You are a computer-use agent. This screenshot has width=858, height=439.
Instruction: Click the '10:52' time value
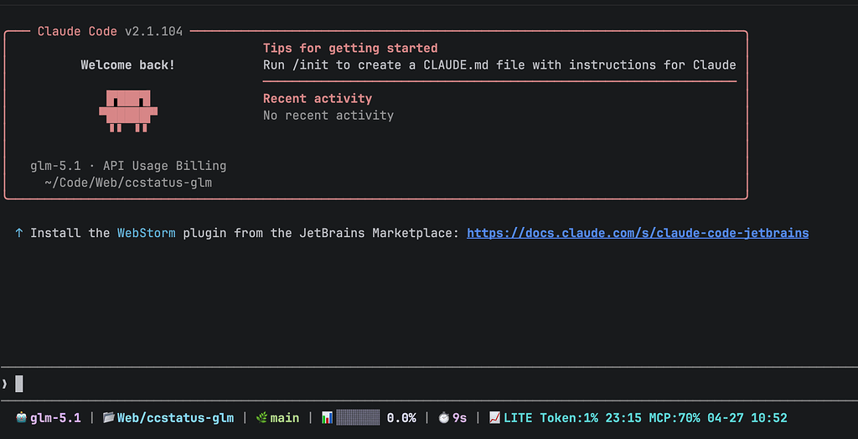click(x=769, y=418)
